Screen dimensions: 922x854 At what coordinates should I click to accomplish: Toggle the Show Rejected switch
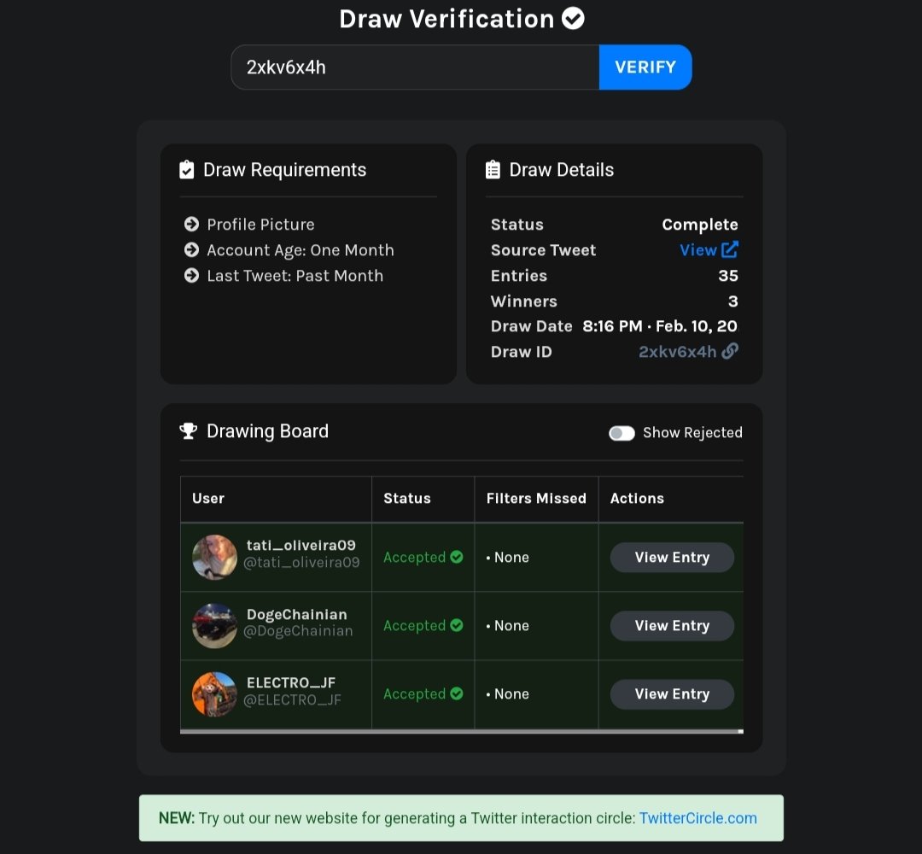pyautogui.click(x=621, y=434)
